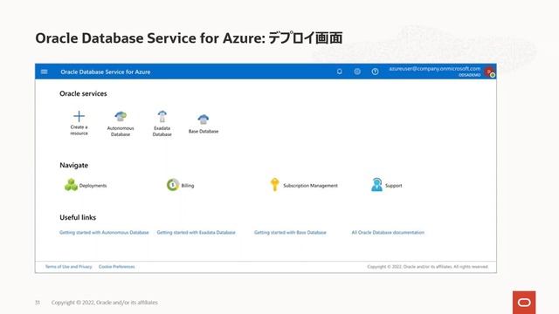Click the Oracle Database Service for Azure header title

pos(105,72)
